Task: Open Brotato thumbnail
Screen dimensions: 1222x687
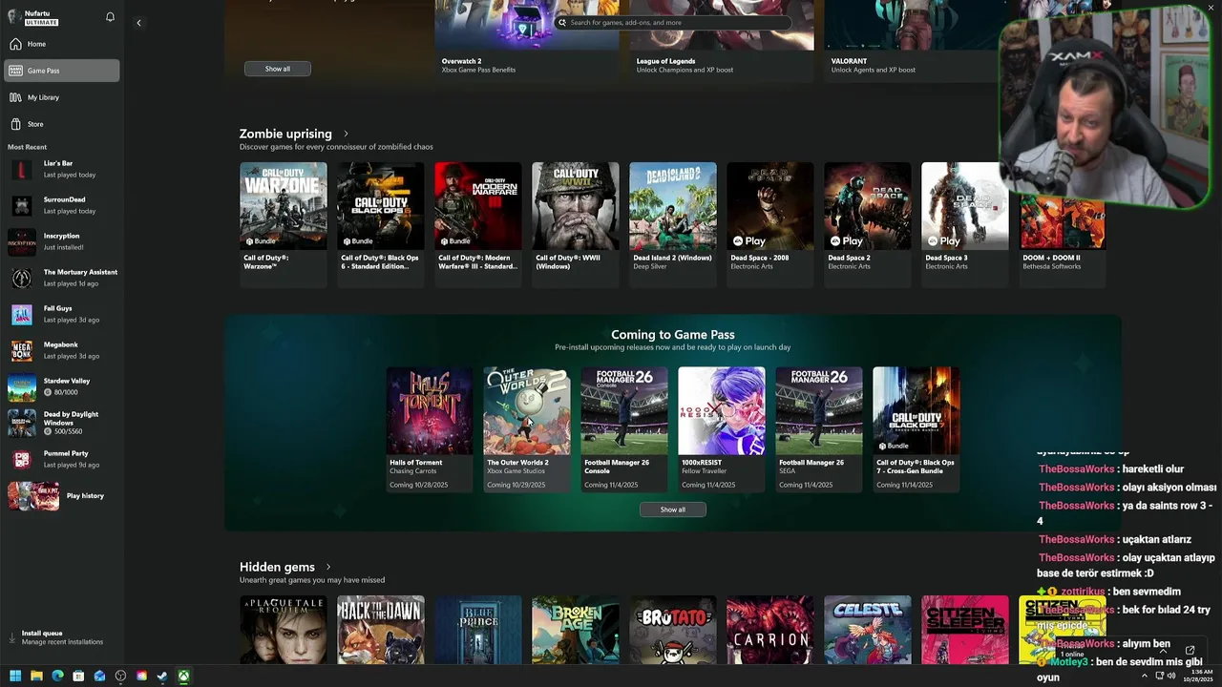Action: [x=673, y=630]
